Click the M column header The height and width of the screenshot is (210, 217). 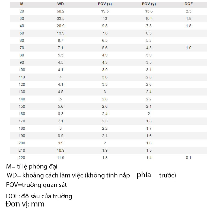pos(22,4)
